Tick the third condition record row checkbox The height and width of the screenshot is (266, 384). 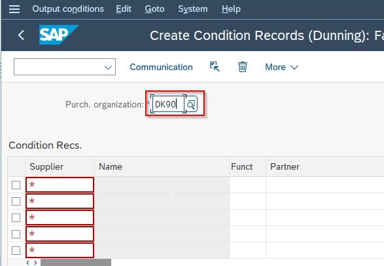click(16, 218)
